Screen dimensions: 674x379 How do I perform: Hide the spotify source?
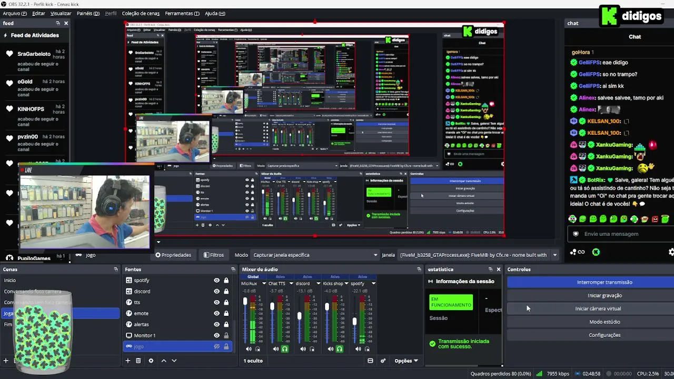pyautogui.click(x=216, y=280)
